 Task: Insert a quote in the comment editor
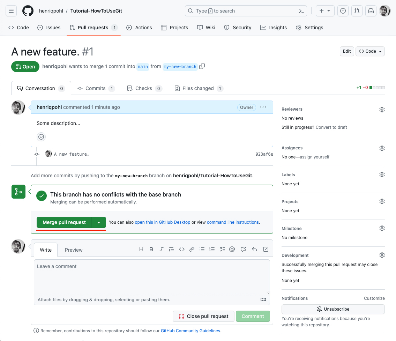[171, 249]
